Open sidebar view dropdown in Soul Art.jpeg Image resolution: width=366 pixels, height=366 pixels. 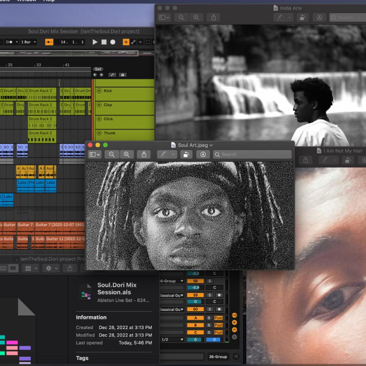point(95,154)
